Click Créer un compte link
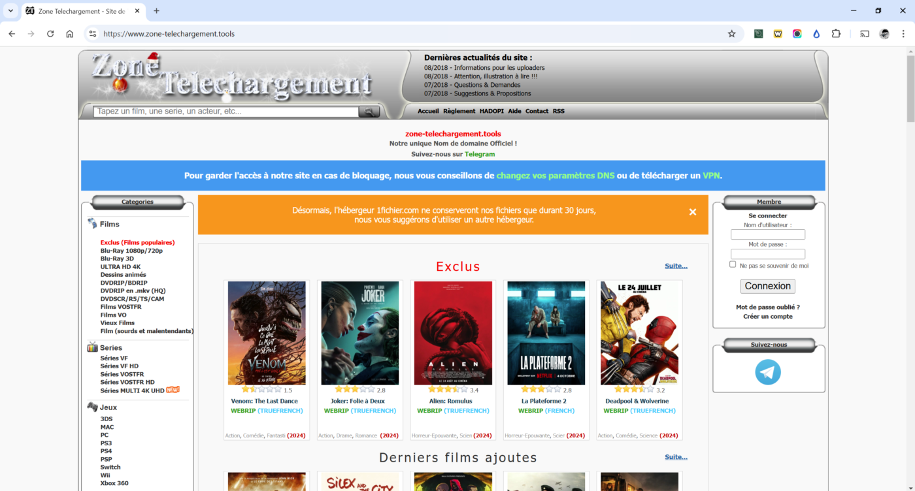Viewport: 915px width, 491px height. point(767,317)
